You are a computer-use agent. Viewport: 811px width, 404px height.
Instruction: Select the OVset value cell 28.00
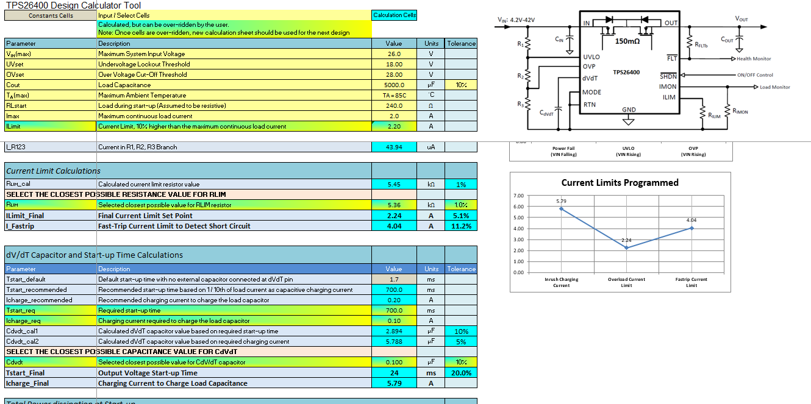394,74
